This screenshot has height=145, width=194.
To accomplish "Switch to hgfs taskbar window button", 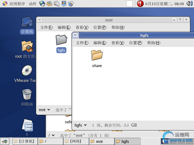I will [x=127, y=141].
